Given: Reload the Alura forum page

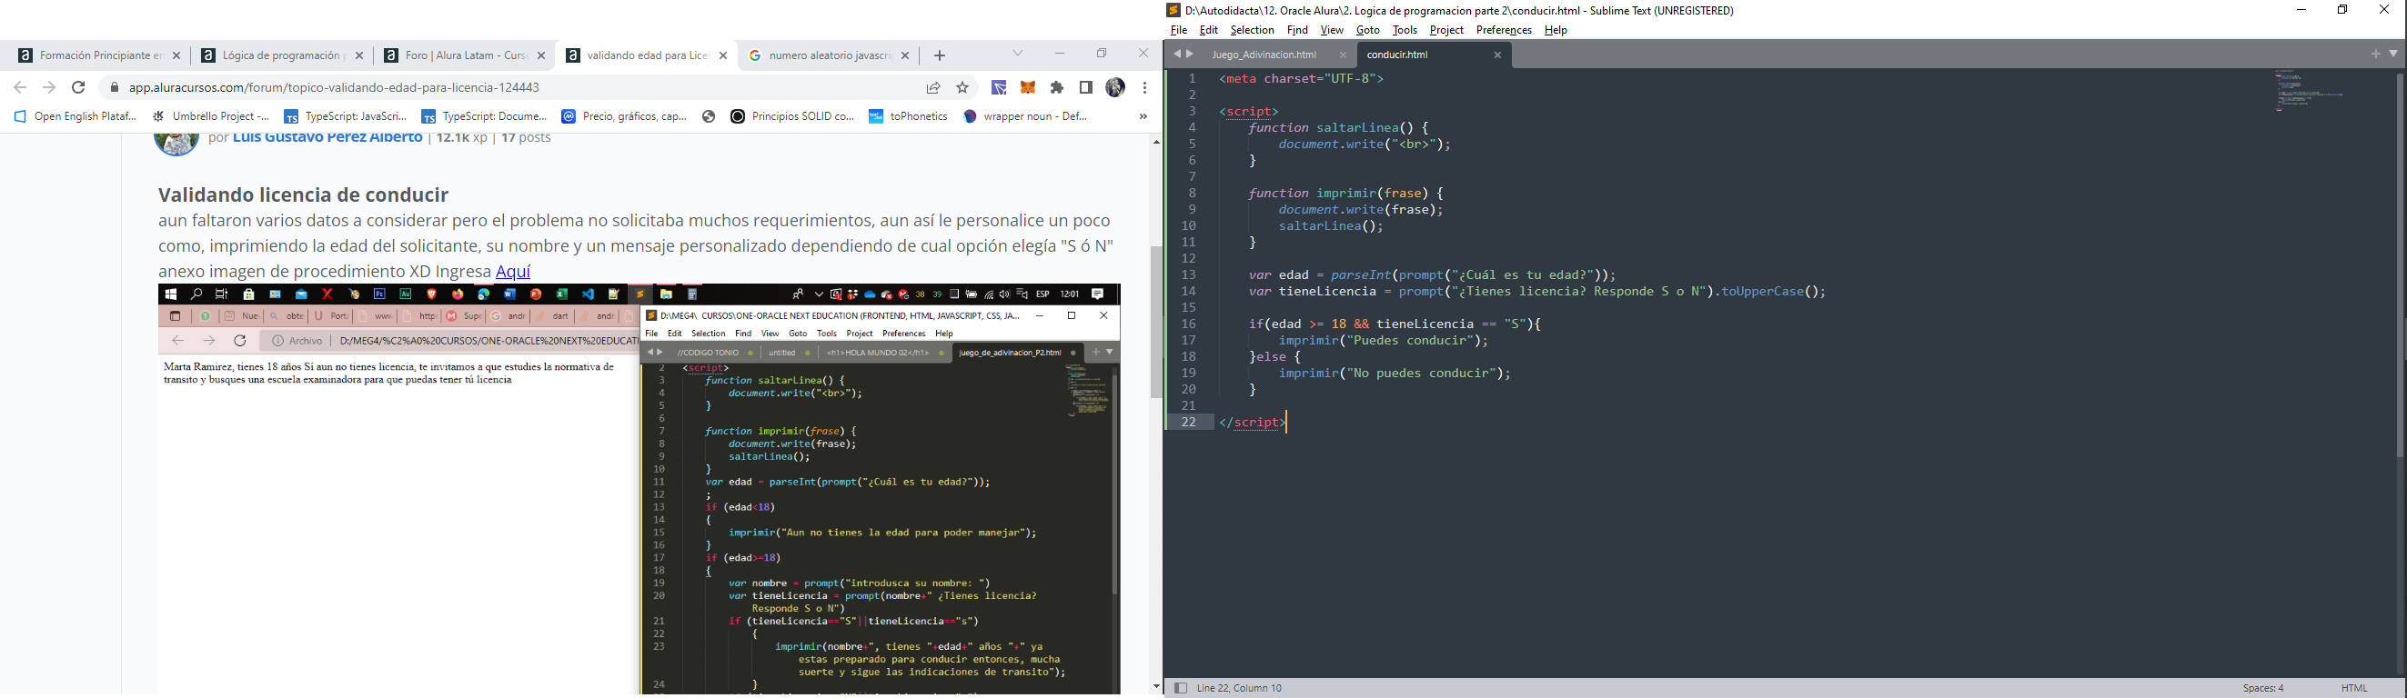Looking at the screenshot, I should point(79,88).
